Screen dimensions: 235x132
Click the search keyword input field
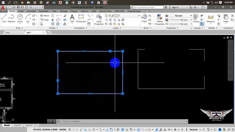click(x=148, y=7)
